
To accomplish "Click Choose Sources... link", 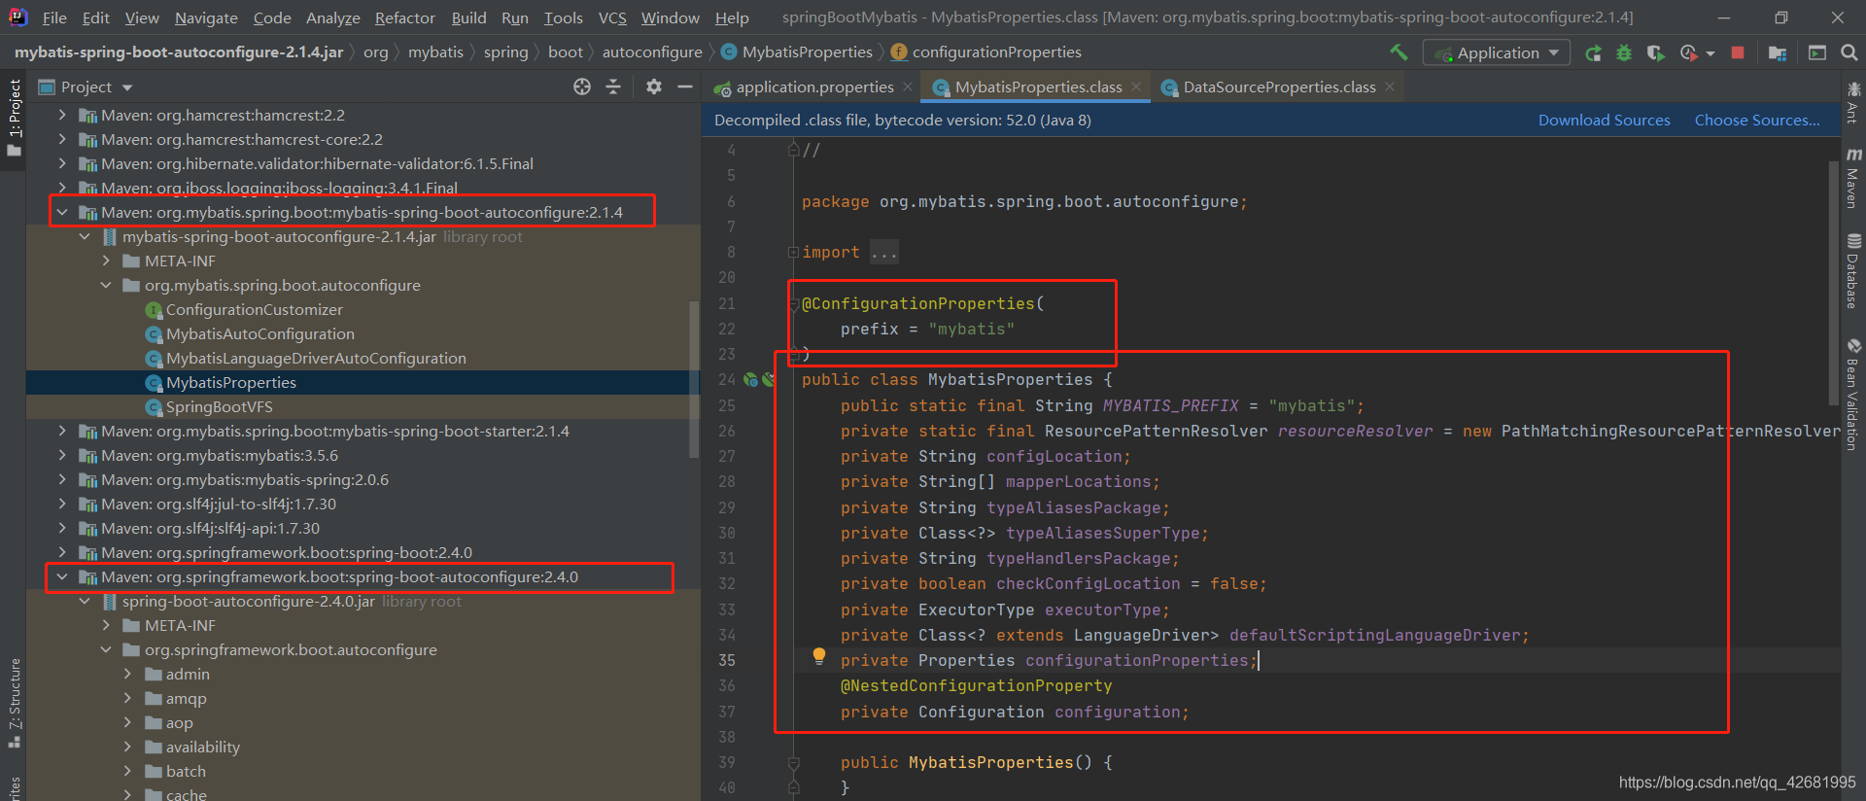I will 1757,121.
